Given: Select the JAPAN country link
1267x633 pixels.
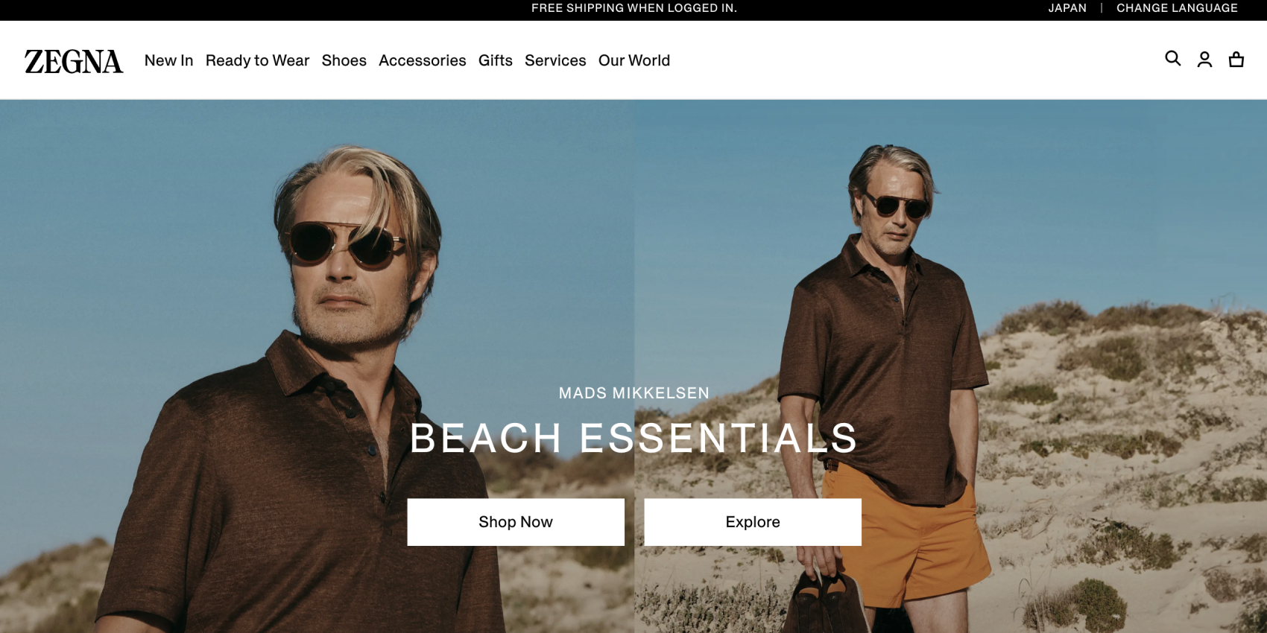Looking at the screenshot, I should click(1067, 8).
